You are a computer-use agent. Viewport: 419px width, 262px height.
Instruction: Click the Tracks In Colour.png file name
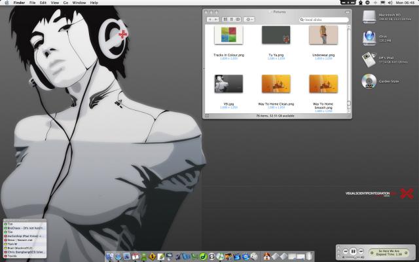228,55
